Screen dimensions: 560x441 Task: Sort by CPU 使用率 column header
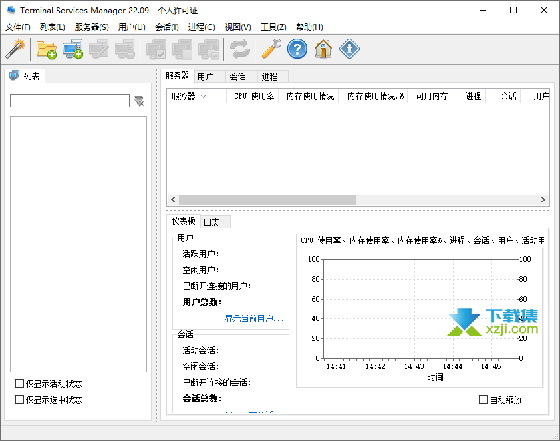click(253, 96)
